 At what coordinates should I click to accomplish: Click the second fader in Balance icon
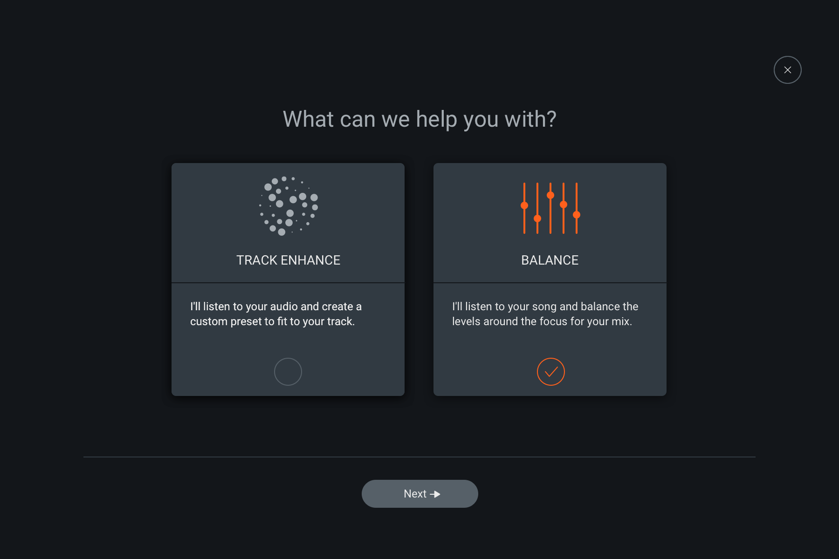[537, 208]
